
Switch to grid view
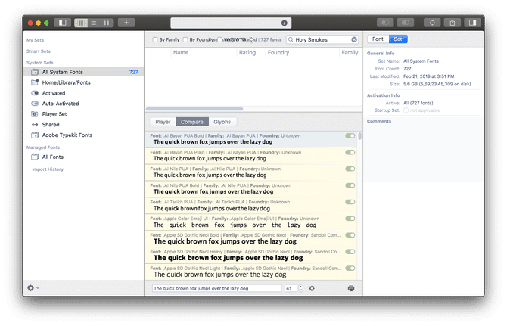point(107,23)
